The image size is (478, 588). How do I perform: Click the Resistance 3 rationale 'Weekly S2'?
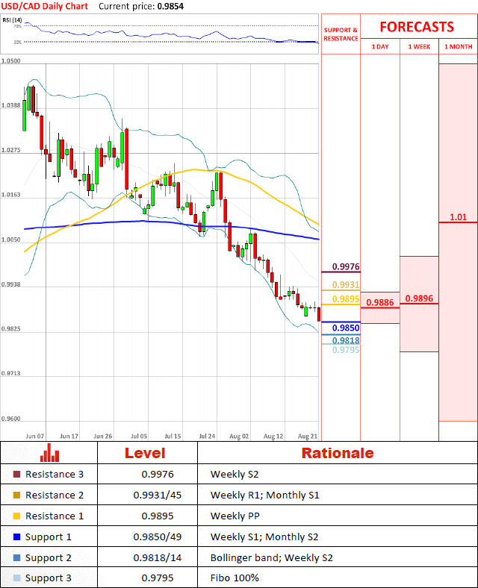pyautogui.click(x=235, y=475)
